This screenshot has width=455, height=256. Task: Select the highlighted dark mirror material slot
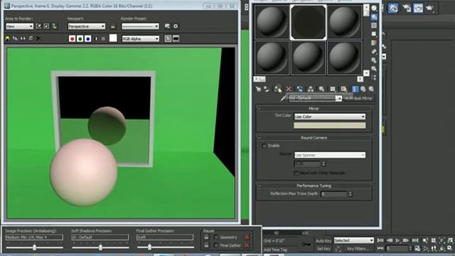[x=308, y=22]
